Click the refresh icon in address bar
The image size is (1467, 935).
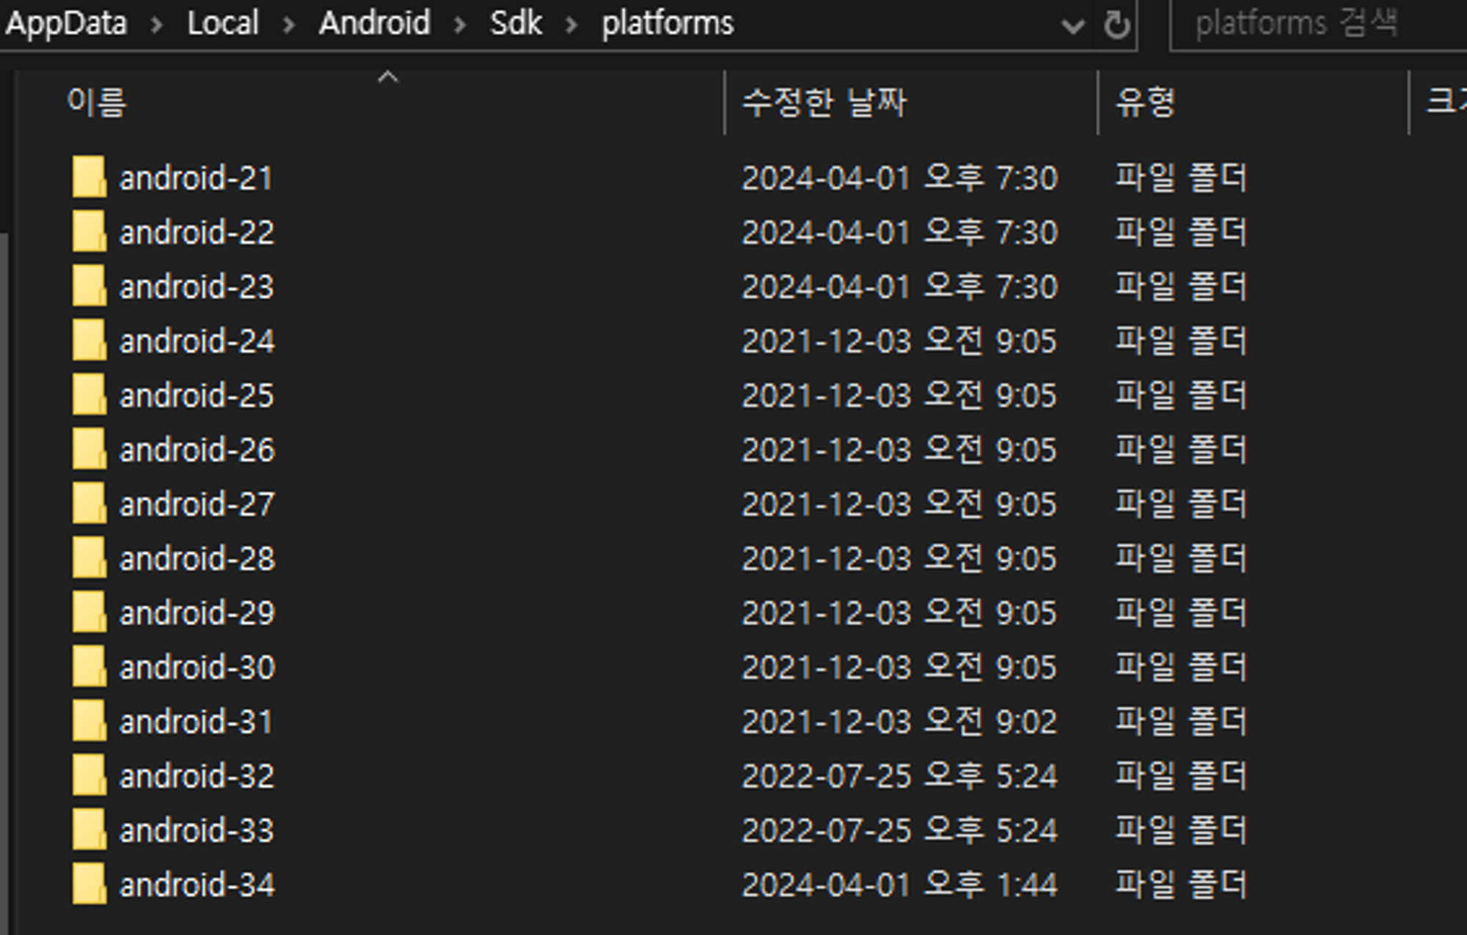click(x=1116, y=26)
